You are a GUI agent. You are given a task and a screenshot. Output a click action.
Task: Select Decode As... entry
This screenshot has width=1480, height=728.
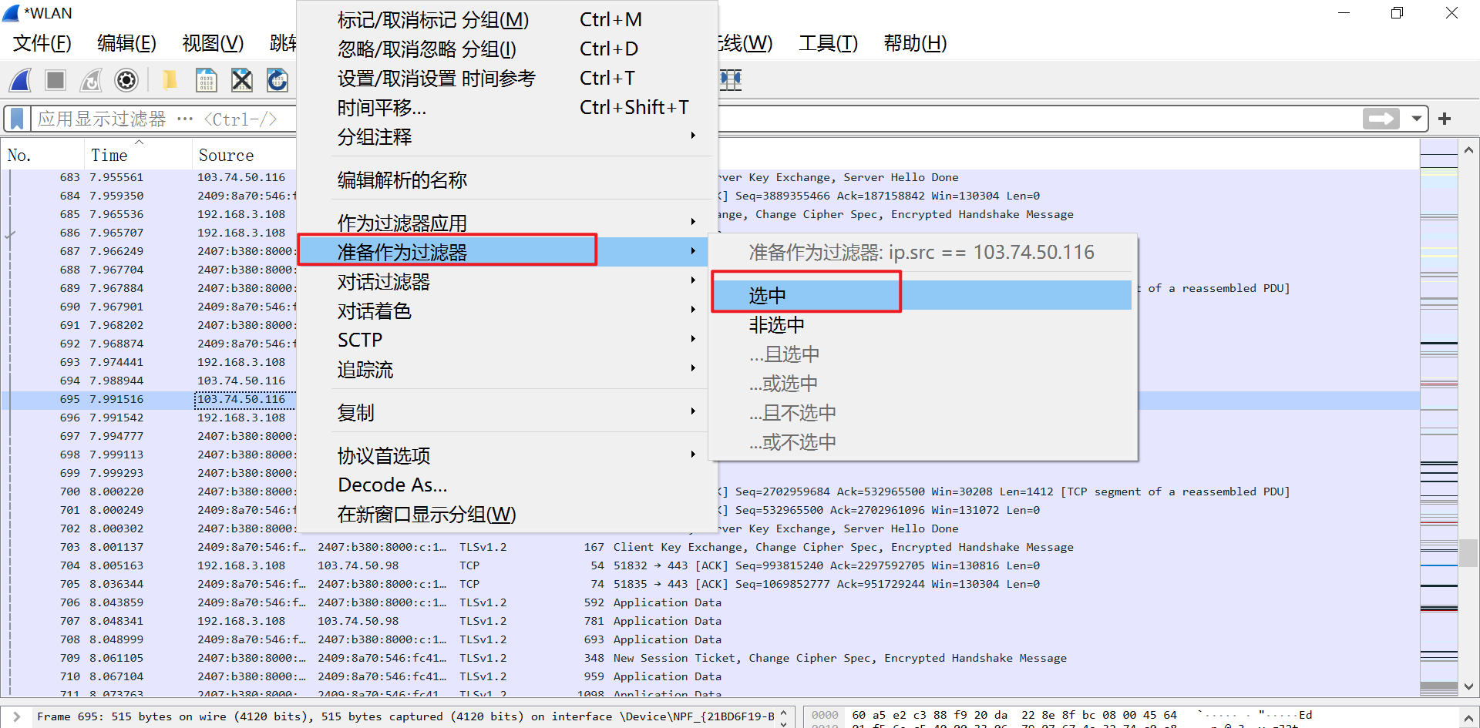tap(507, 485)
